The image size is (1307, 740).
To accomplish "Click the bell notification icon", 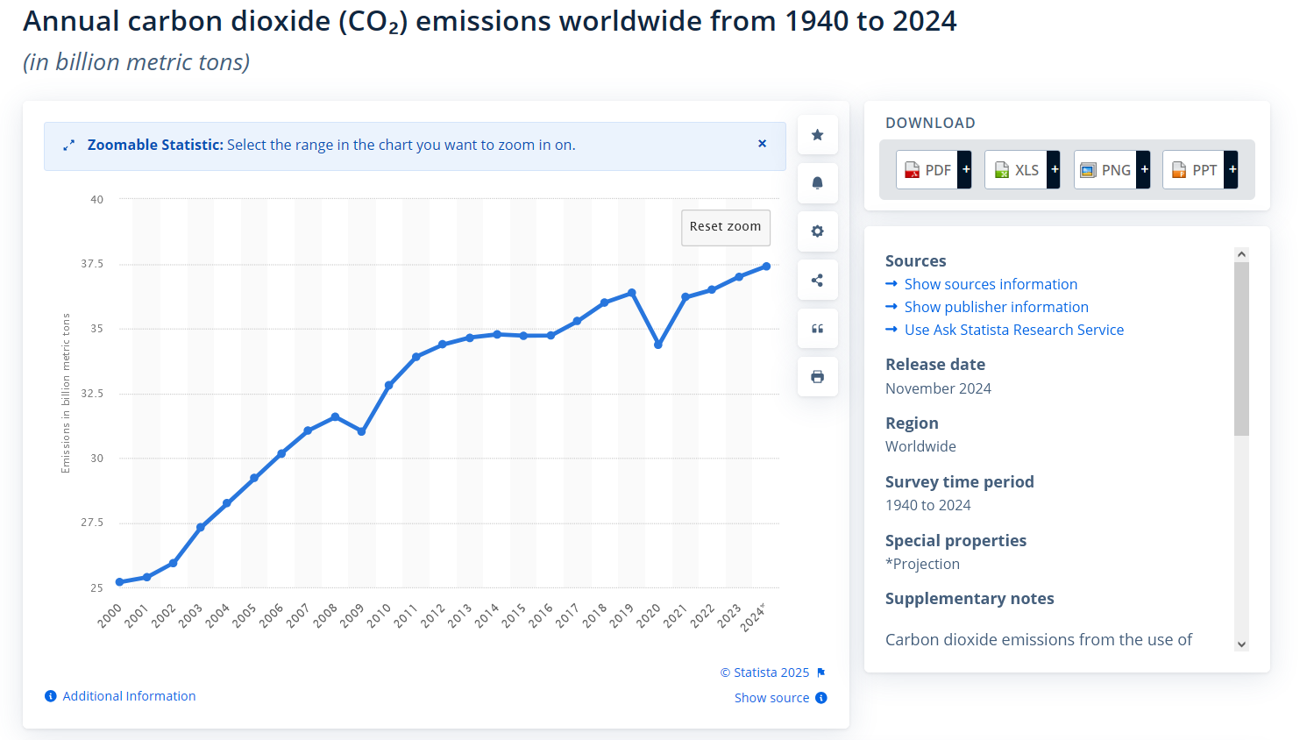I will (x=817, y=183).
